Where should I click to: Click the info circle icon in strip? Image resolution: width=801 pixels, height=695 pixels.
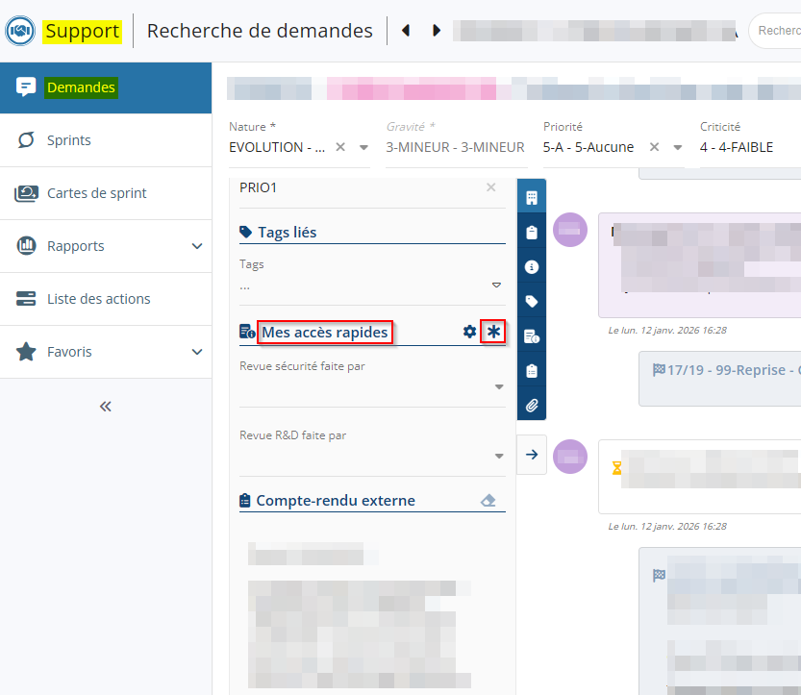pyautogui.click(x=532, y=266)
